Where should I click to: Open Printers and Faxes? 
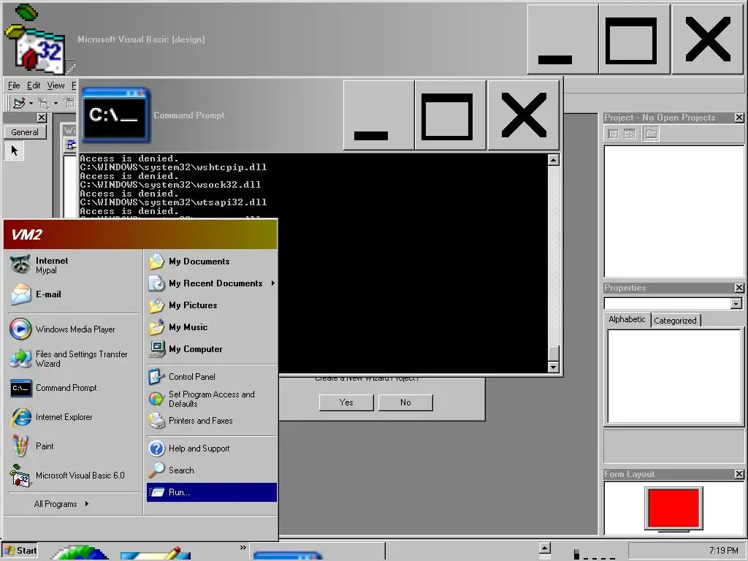(212, 421)
